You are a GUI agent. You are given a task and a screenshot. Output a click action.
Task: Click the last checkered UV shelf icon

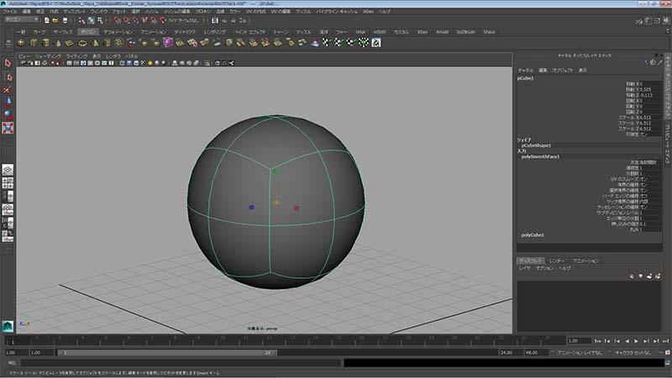point(375,43)
